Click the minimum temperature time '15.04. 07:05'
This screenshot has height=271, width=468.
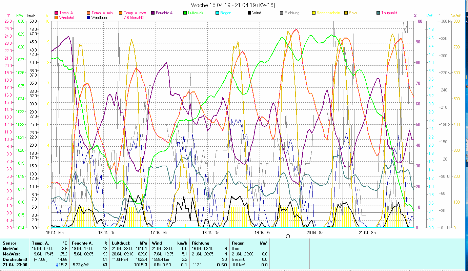pos(43,249)
